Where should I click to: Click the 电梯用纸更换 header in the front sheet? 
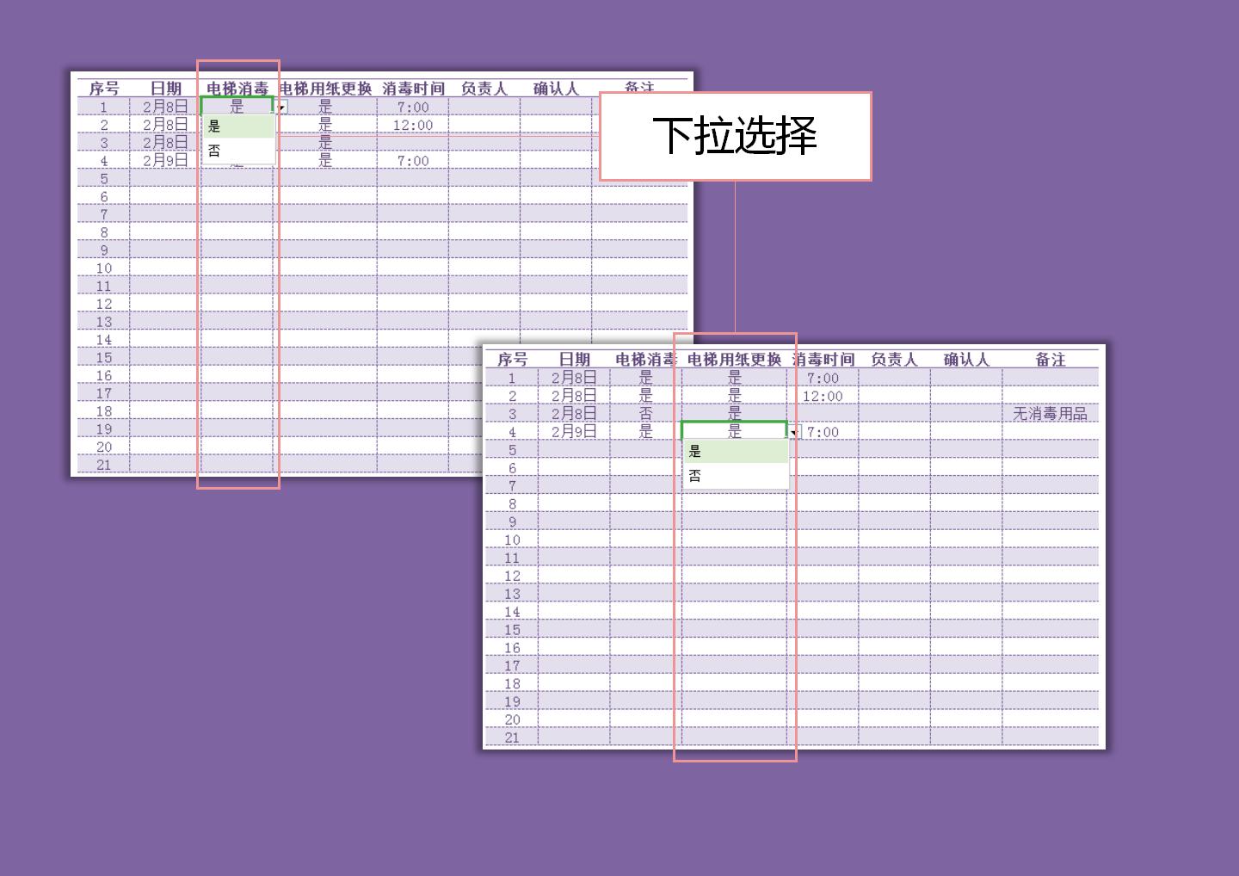(x=735, y=359)
